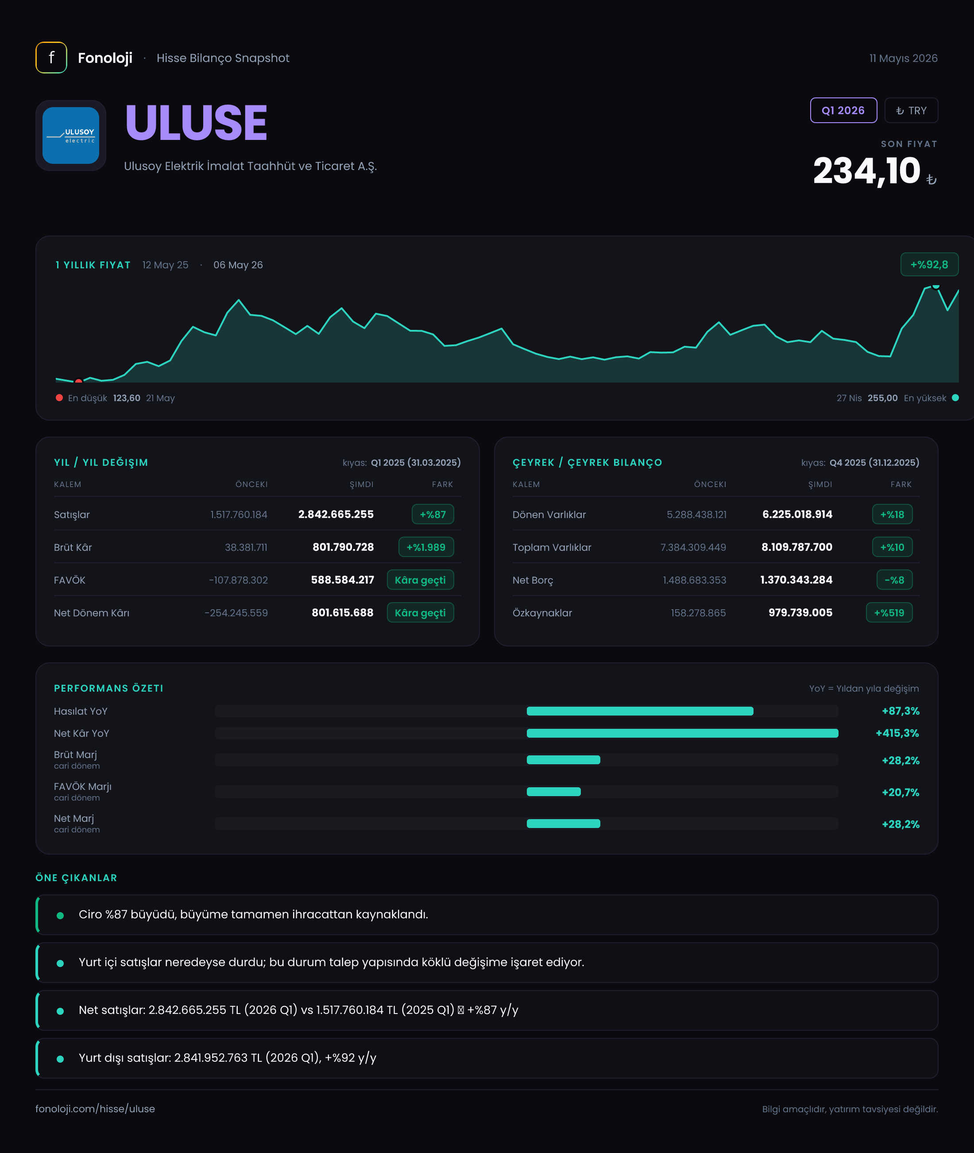Click the bullet dot beside Yurt dışı satışlar

coord(60,1059)
